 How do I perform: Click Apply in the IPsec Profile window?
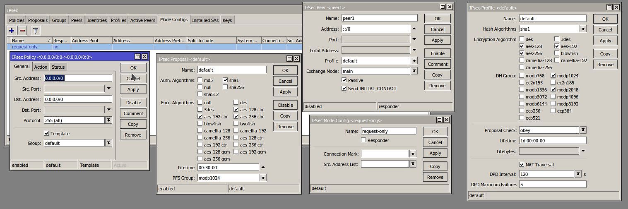pyautogui.click(x=605, y=41)
